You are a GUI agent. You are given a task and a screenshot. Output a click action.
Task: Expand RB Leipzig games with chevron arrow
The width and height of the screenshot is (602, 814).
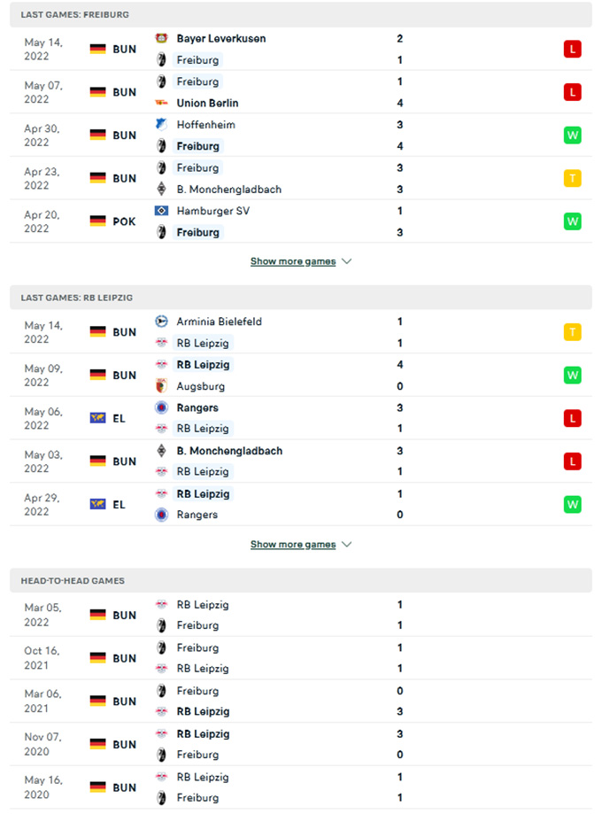(347, 544)
